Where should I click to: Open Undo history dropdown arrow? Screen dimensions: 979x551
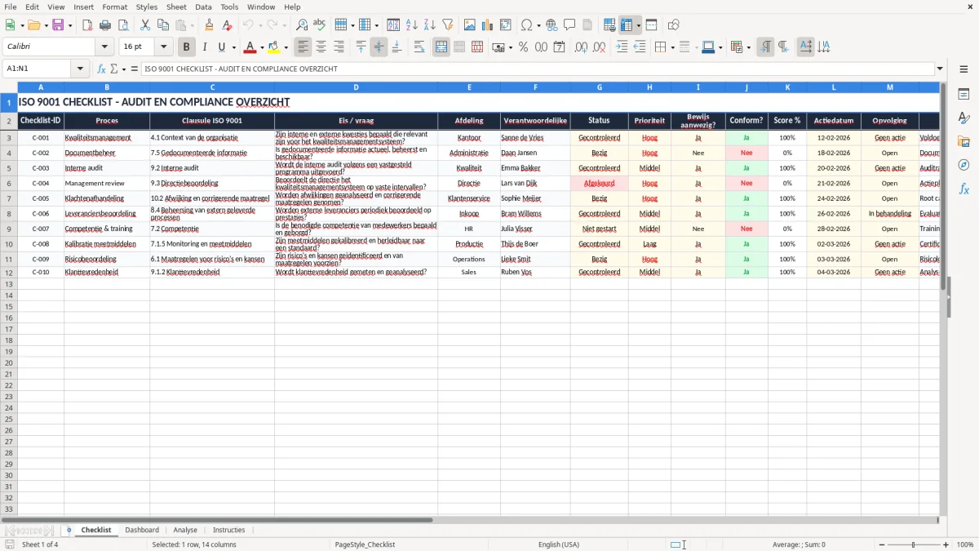click(260, 25)
